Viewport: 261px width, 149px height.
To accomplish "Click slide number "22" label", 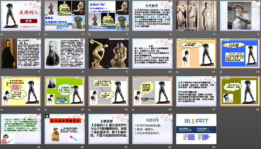I will pyautogui.click(x=170, y=147).
